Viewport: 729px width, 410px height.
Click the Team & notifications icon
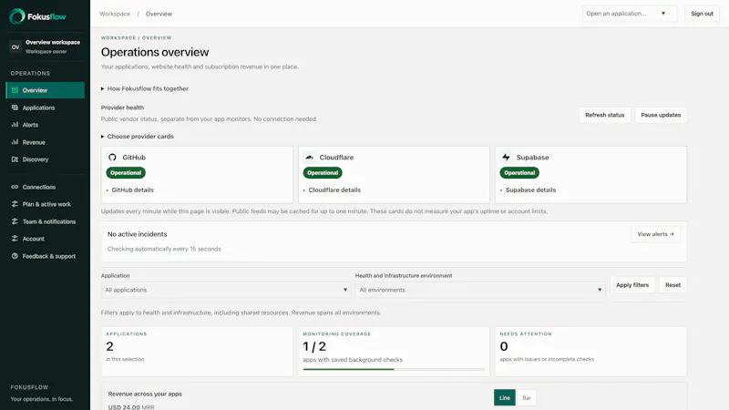[x=15, y=221]
